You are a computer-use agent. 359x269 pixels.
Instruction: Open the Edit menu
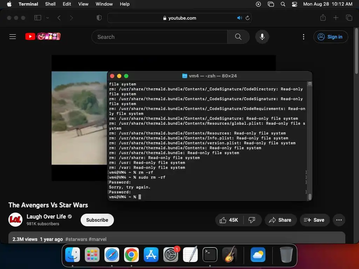coord(67,4)
